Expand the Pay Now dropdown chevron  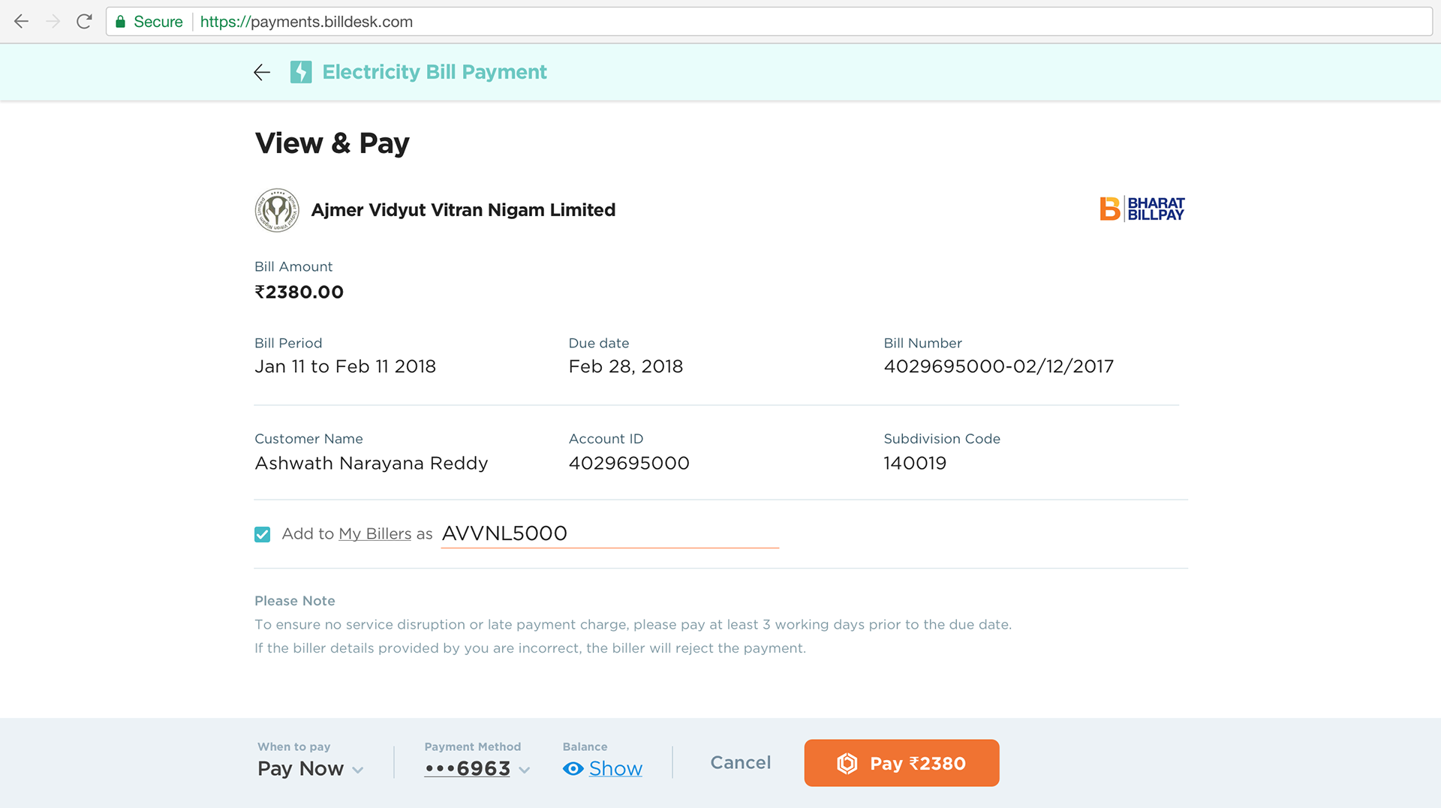point(358,770)
